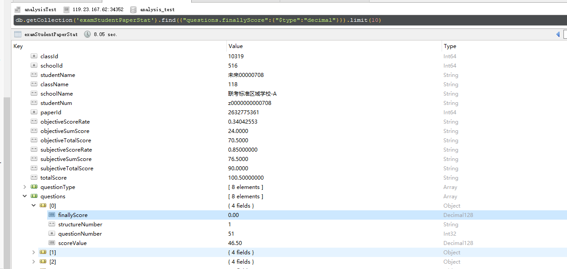Collapse the questions array node

[x=25, y=196]
